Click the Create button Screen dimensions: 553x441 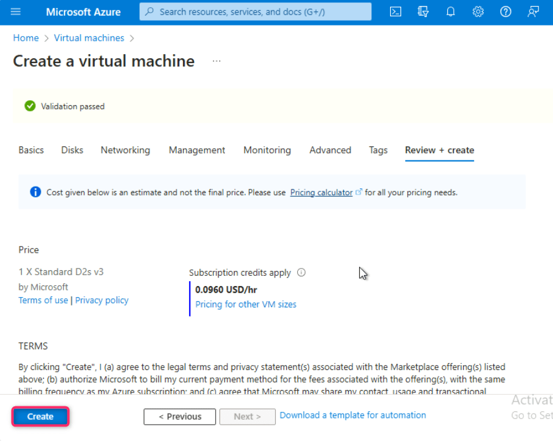click(x=40, y=417)
